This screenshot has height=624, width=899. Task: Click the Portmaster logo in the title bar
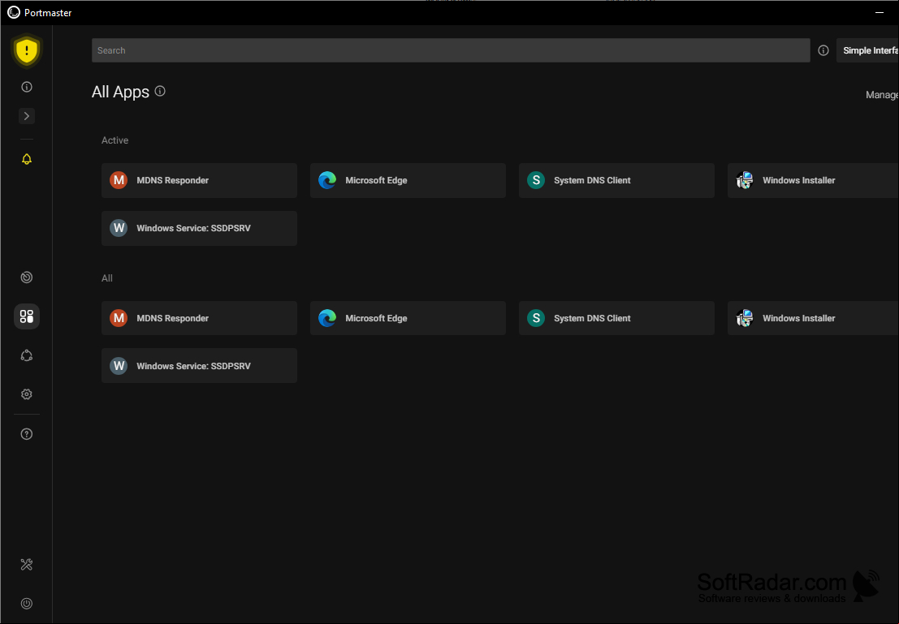pyautogui.click(x=14, y=13)
